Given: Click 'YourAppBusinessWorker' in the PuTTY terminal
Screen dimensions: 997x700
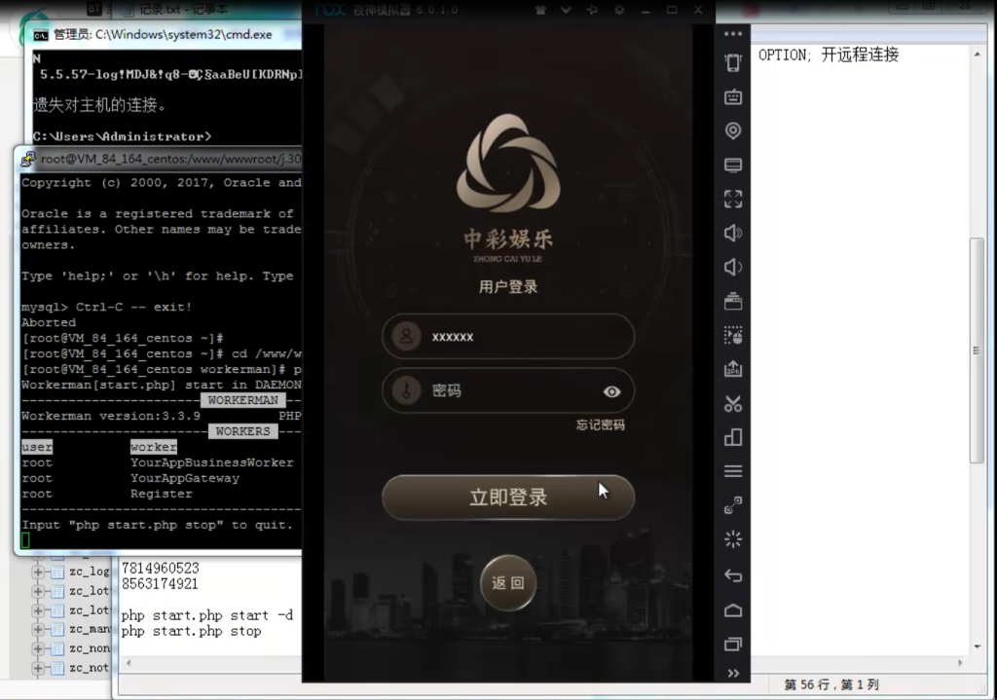Looking at the screenshot, I should (211, 462).
